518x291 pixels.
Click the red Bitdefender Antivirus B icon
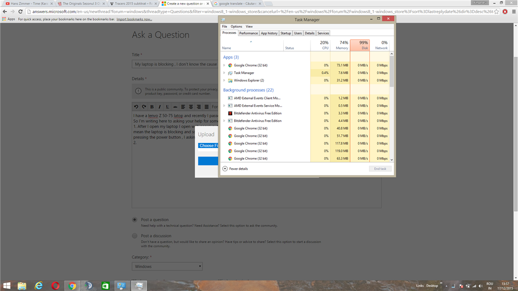(x=230, y=113)
